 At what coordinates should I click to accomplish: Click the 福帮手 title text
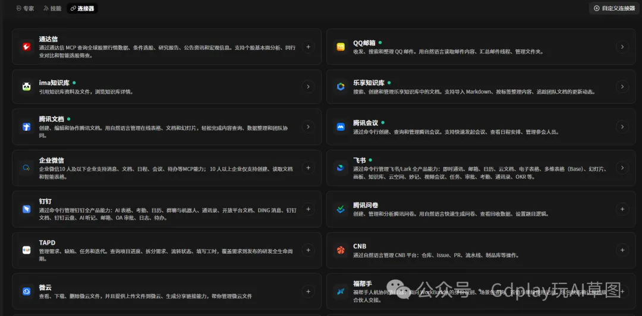[363, 283]
